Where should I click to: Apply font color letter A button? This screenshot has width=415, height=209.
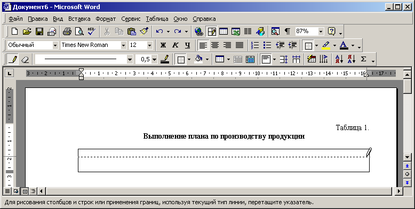[x=344, y=45]
